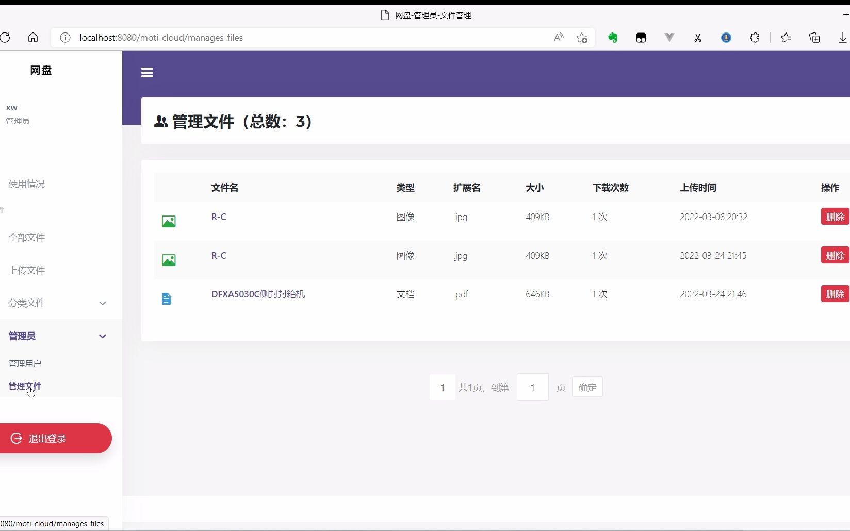The image size is (850, 531).
Task: Click image icon of 2022-03-06 R-C file
Action: point(169,222)
